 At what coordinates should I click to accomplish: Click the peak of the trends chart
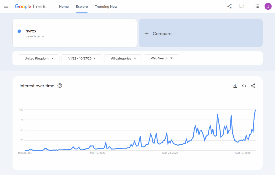[255, 110]
